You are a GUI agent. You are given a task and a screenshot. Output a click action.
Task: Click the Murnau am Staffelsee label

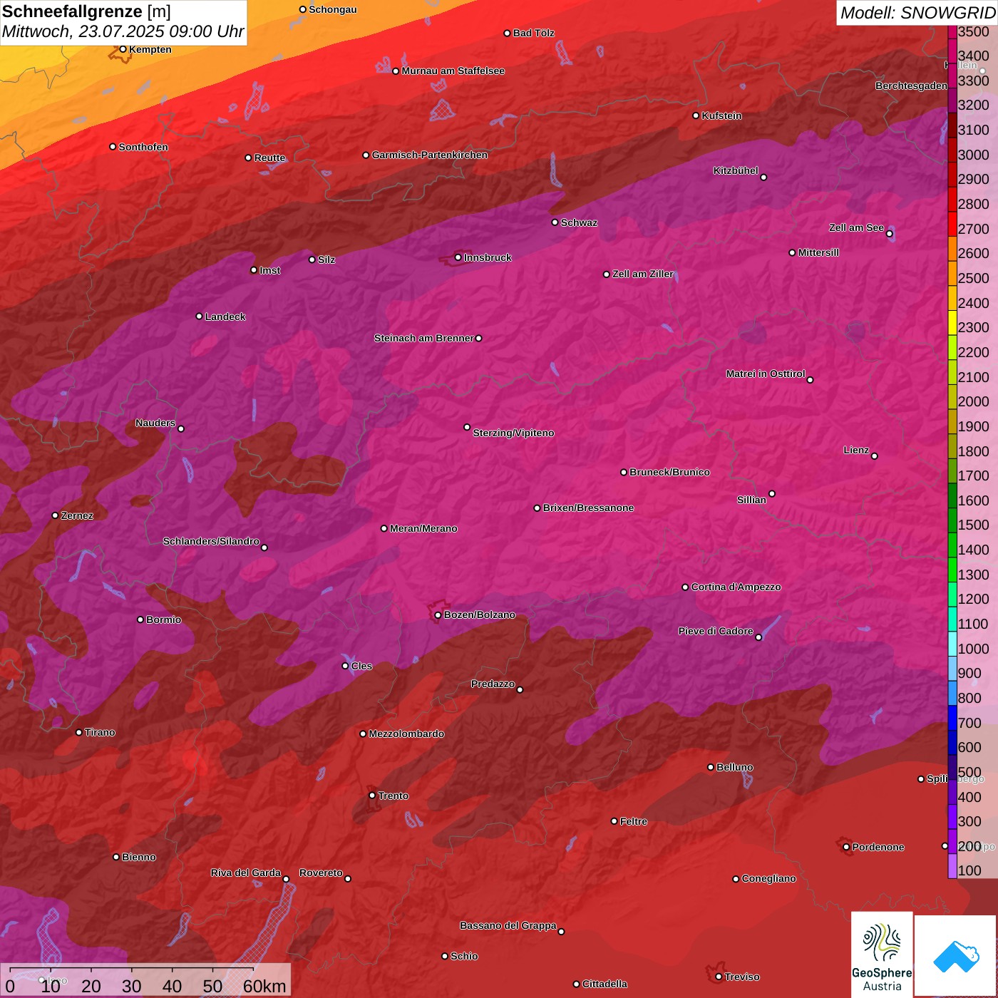coord(453,71)
